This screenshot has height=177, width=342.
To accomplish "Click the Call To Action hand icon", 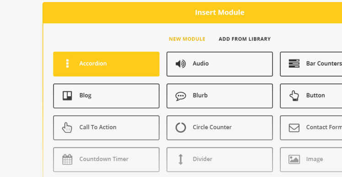I will point(67,128).
